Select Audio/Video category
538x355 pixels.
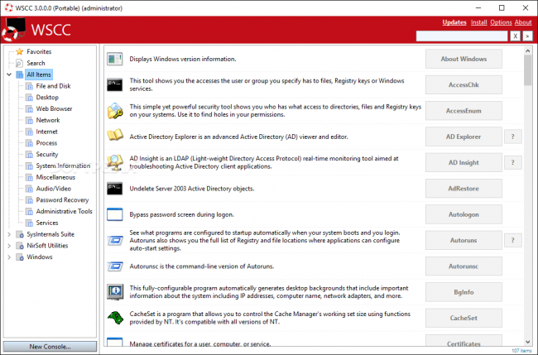click(54, 189)
